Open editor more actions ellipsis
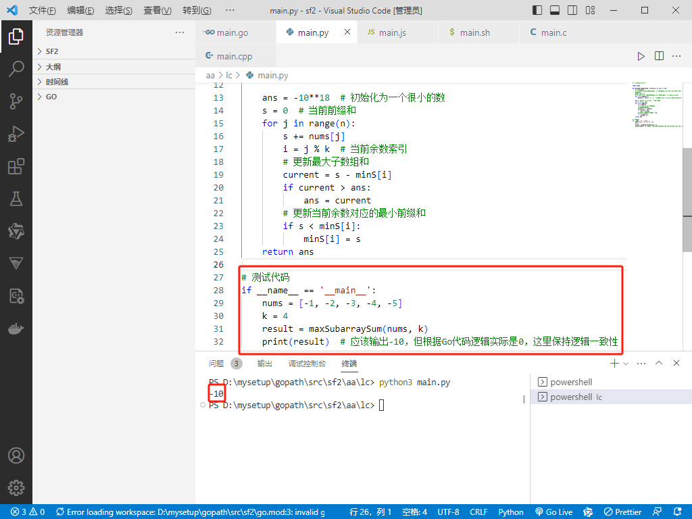 pyautogui.click(x=676, y=56)
